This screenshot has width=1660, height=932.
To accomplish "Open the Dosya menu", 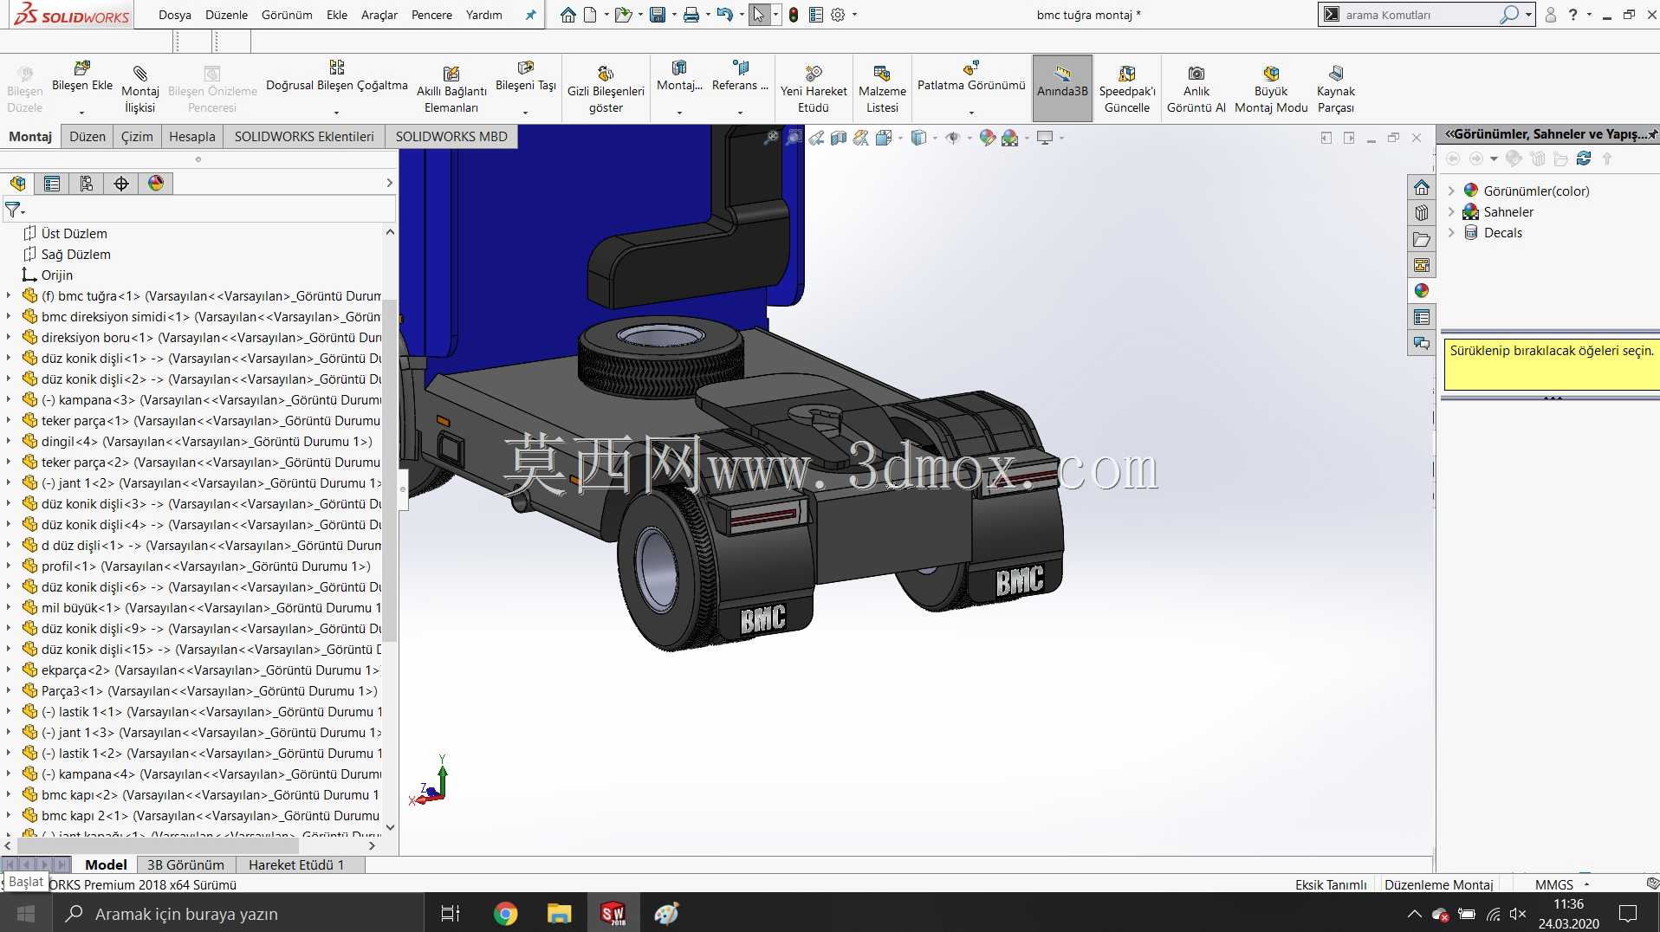I will pyautogui.click(x=174, y=15).
